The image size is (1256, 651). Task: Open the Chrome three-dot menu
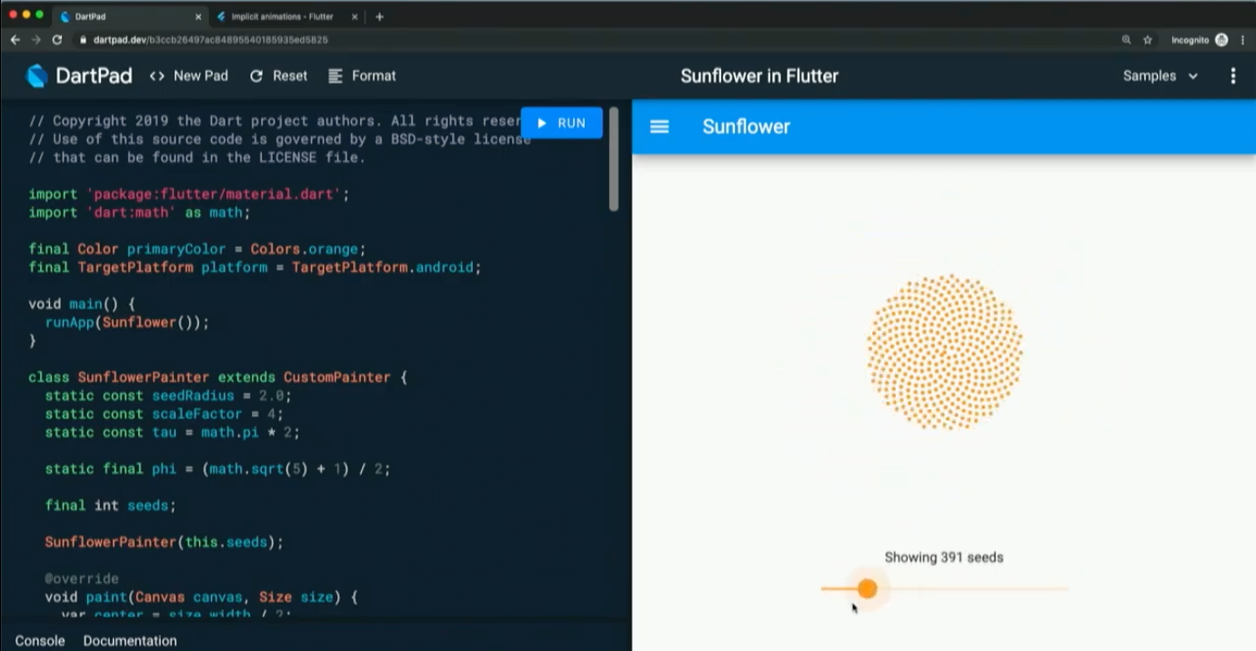[1242, 40]
